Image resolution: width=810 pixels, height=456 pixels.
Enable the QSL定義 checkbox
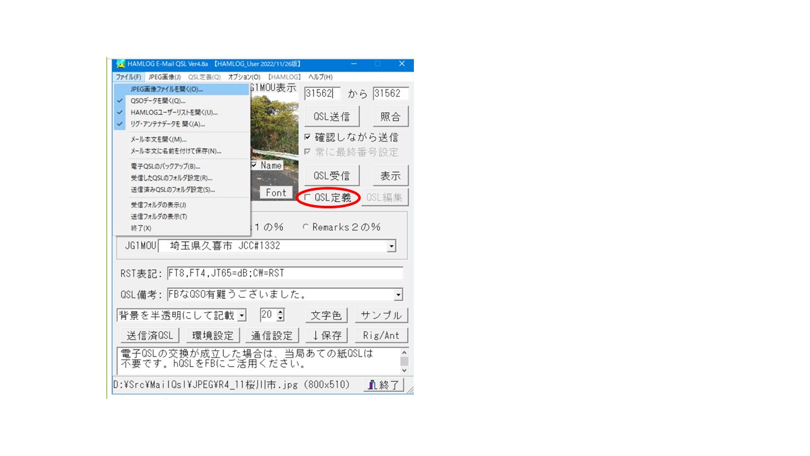[x=308, y=198]
